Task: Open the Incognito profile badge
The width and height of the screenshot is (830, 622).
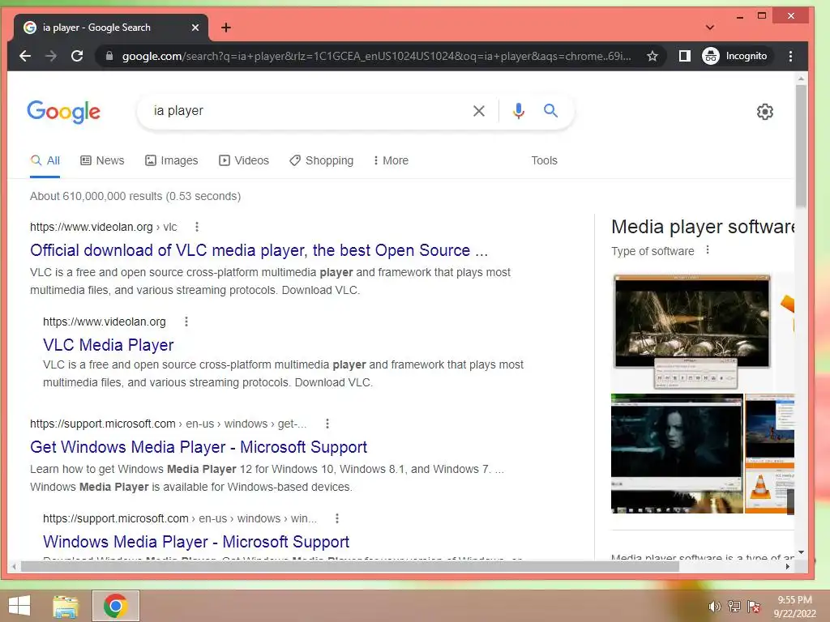Action: tap(734, 56)
